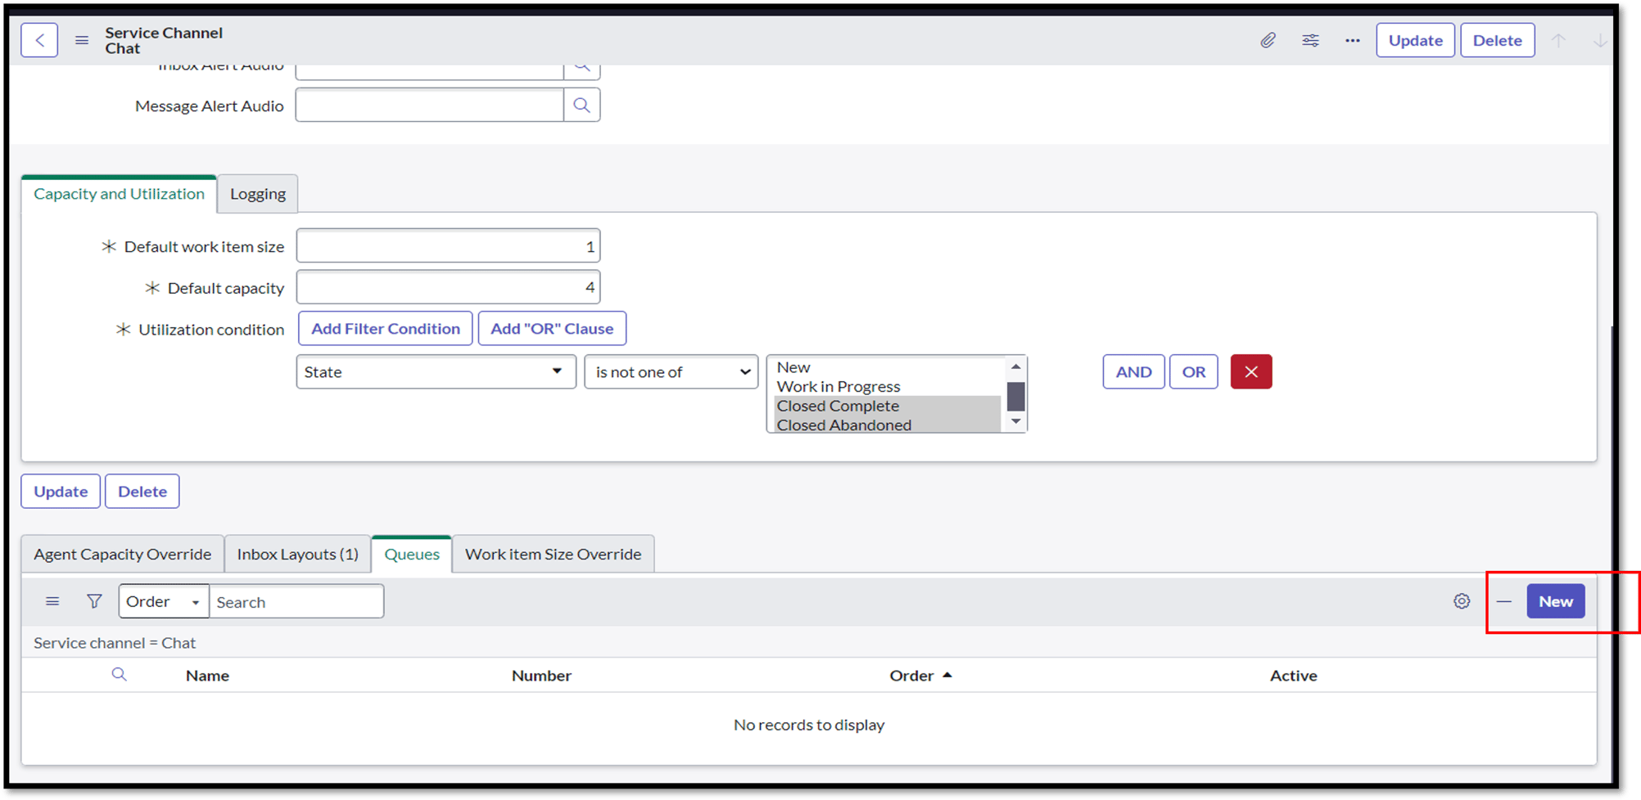Open the Work item Size Override tab
This screenshot has width=1641, height=800.
553,554
